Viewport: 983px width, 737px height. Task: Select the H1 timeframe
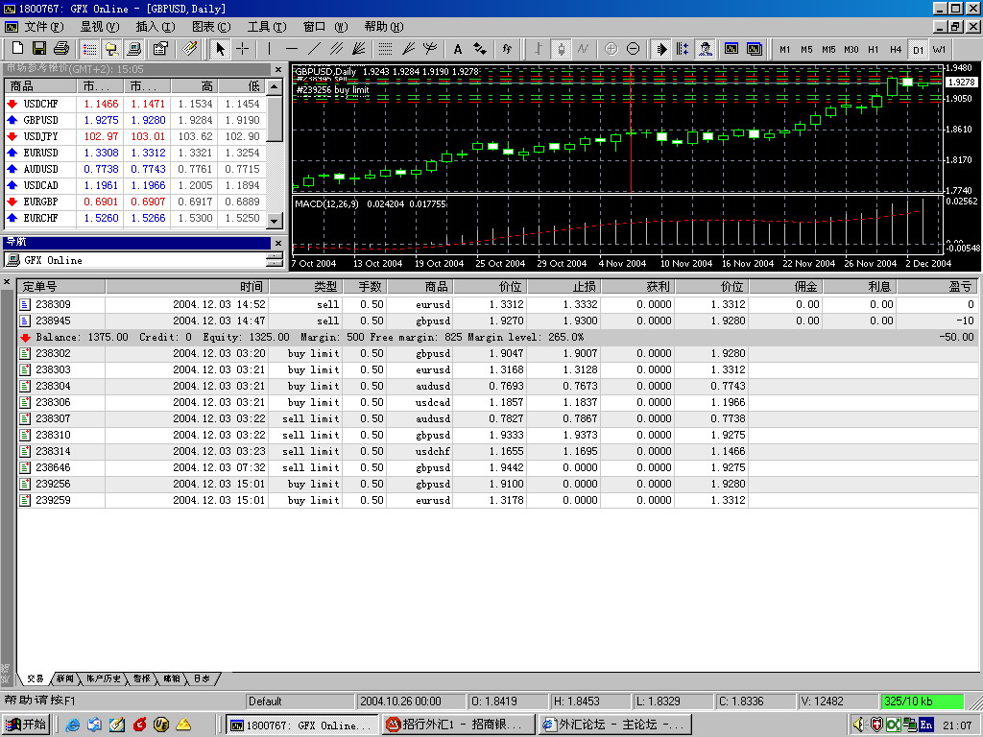(874, 49)
